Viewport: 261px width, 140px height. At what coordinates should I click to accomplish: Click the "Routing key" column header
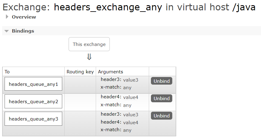pos(80,72)
